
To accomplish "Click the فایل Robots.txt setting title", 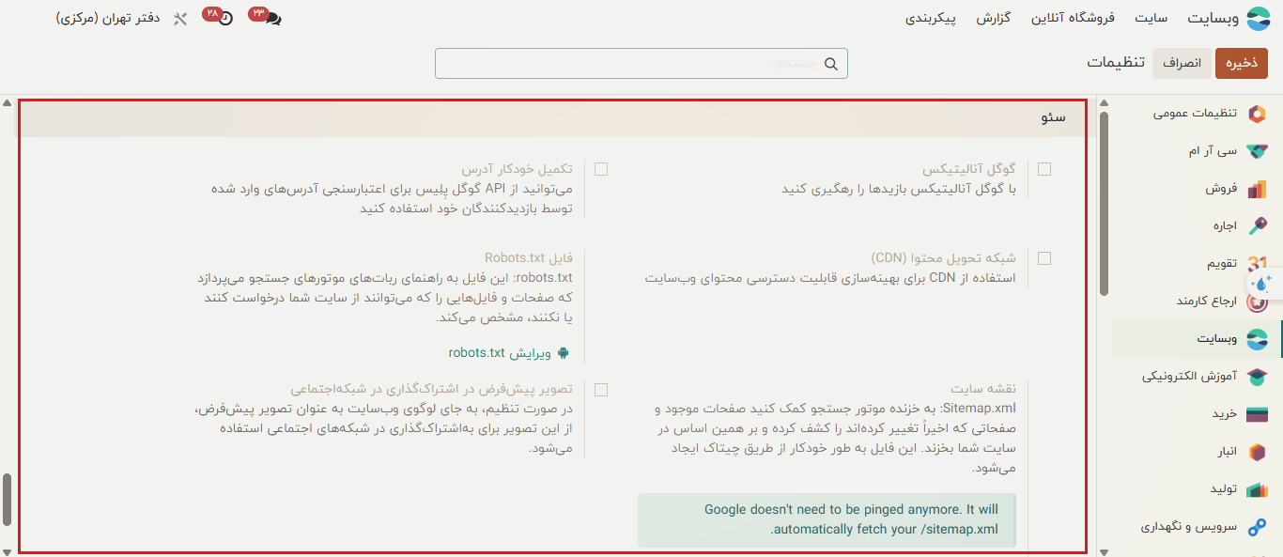I will 529,257.
